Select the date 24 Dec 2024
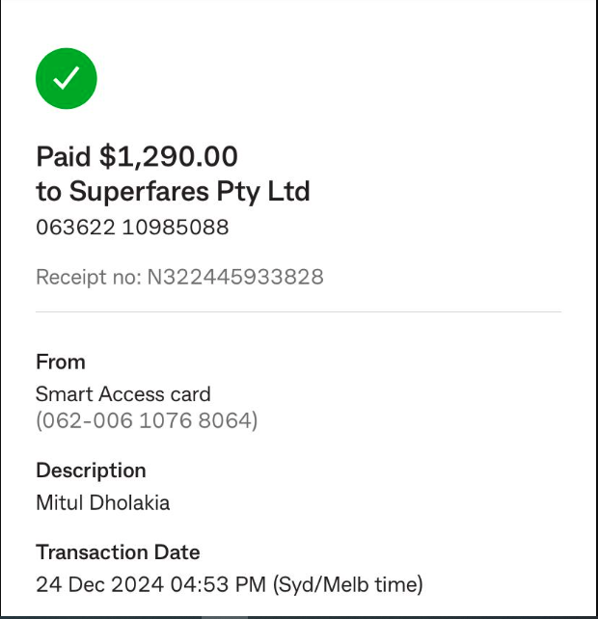This screenshot has width=598, height=619. click(100, 584)
